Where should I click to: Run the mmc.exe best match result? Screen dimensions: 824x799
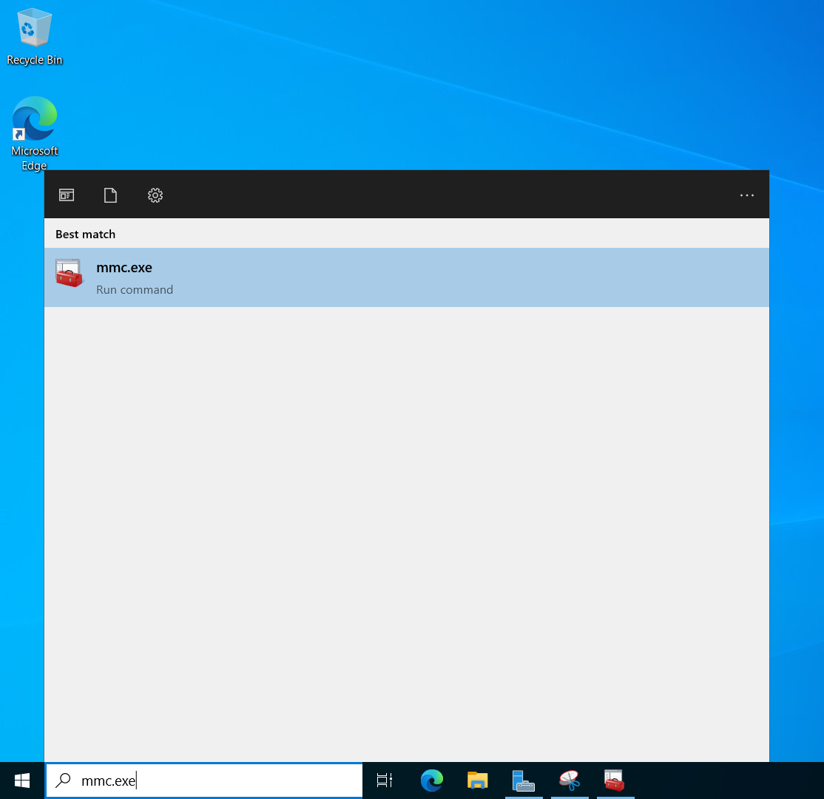[124, 268]
